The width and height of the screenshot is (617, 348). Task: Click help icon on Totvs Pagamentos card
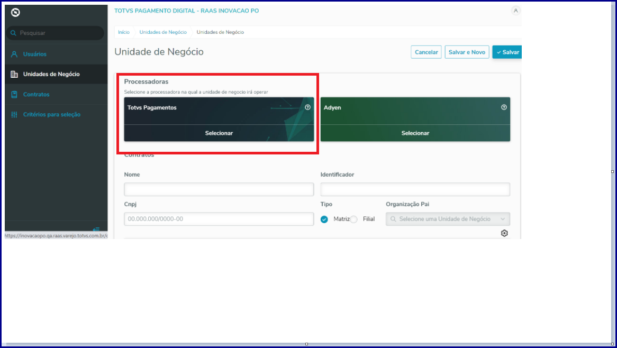point(308,107)
